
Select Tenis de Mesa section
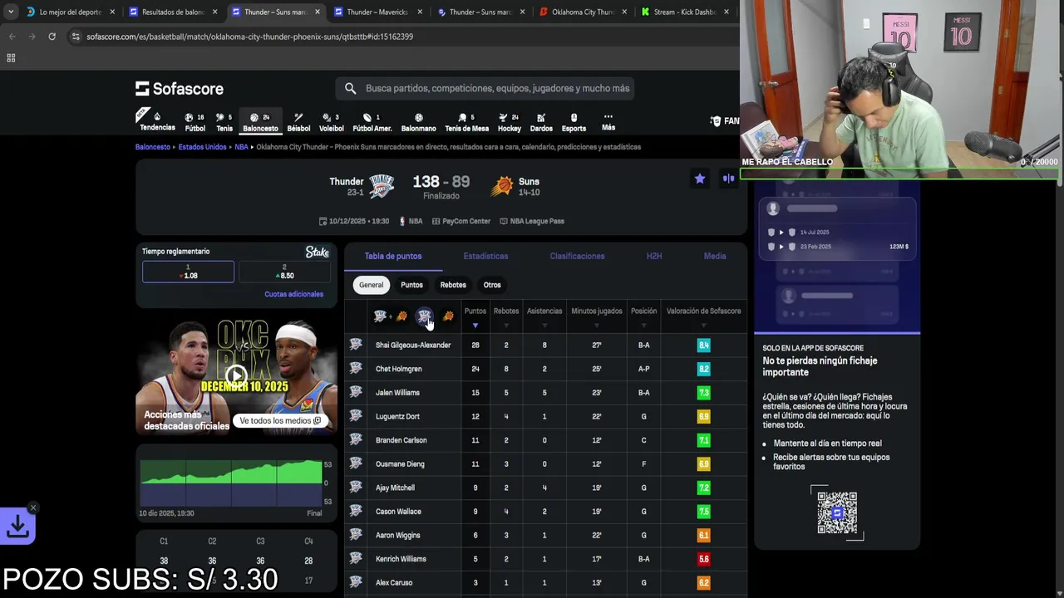[x=466, y=122]
